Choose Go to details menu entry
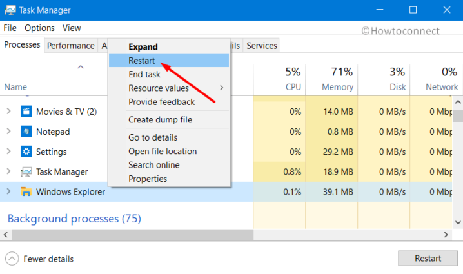463x274 pixels. pos(168,137)
